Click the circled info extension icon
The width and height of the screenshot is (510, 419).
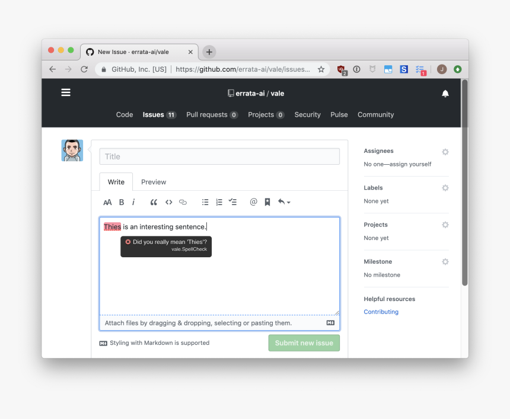pyautogui.click(x=357, y=69)
